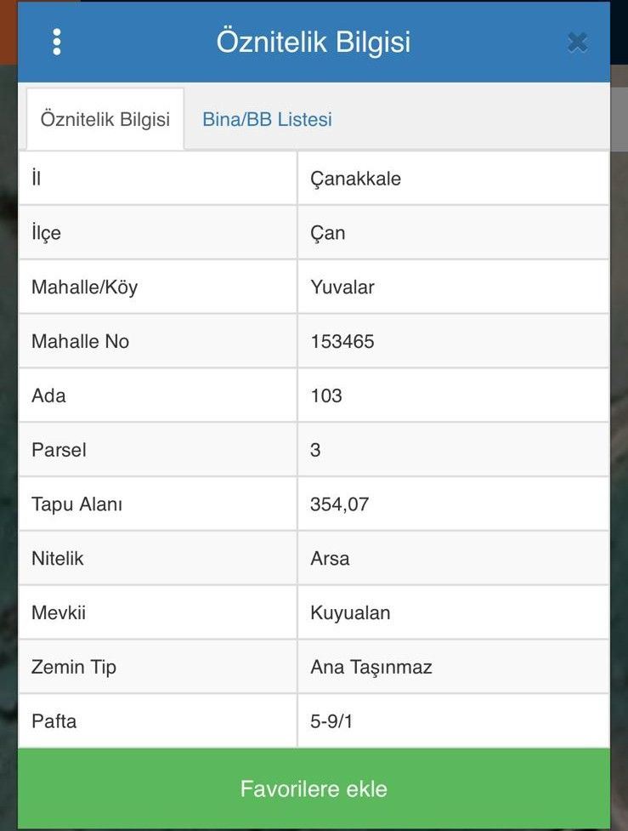This screenshot has height=831, width=628.
Task: Click the Zemin Tip row label
Action: [x=74, y=667]
